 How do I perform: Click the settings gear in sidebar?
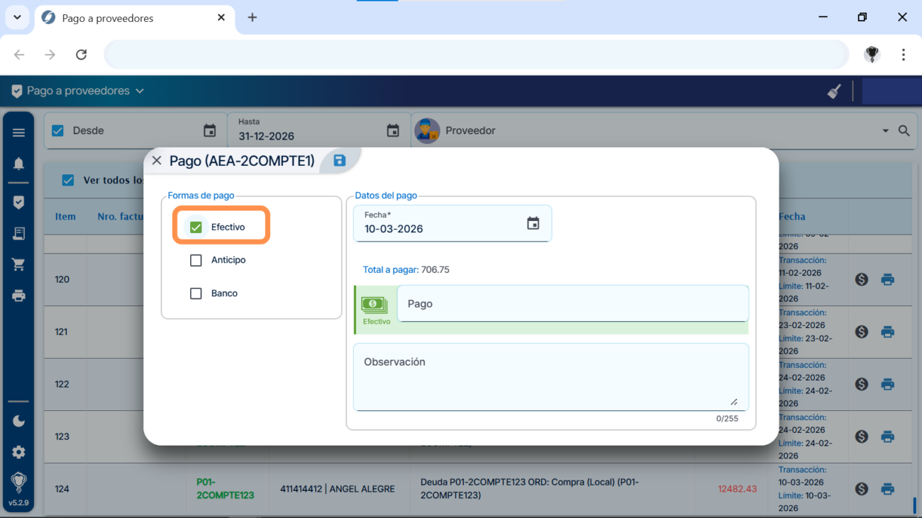click(19, 452)
